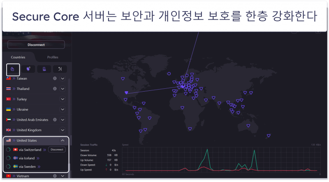Click Disconnect beside via Switzerland
Image resolution: width=329 pixels, height=182 pixels.
pos(57,150)
